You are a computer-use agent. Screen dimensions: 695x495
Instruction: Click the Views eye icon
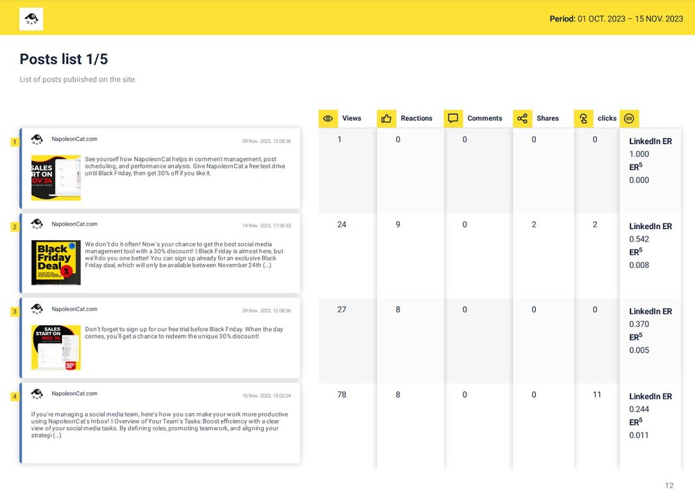coord(328,119)
